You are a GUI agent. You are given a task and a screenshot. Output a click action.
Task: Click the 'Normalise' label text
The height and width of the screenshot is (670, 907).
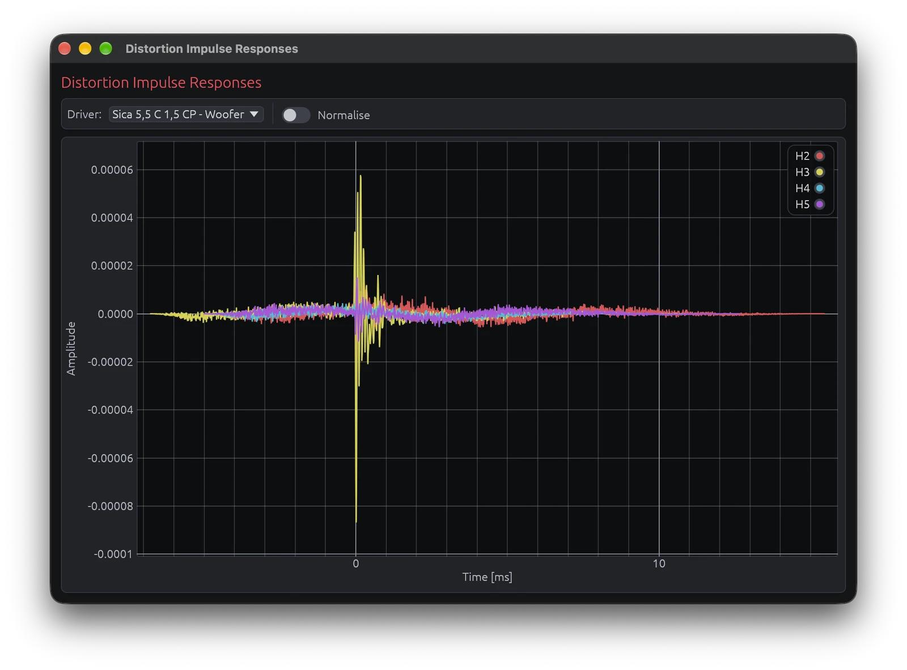tap(344, 115)
